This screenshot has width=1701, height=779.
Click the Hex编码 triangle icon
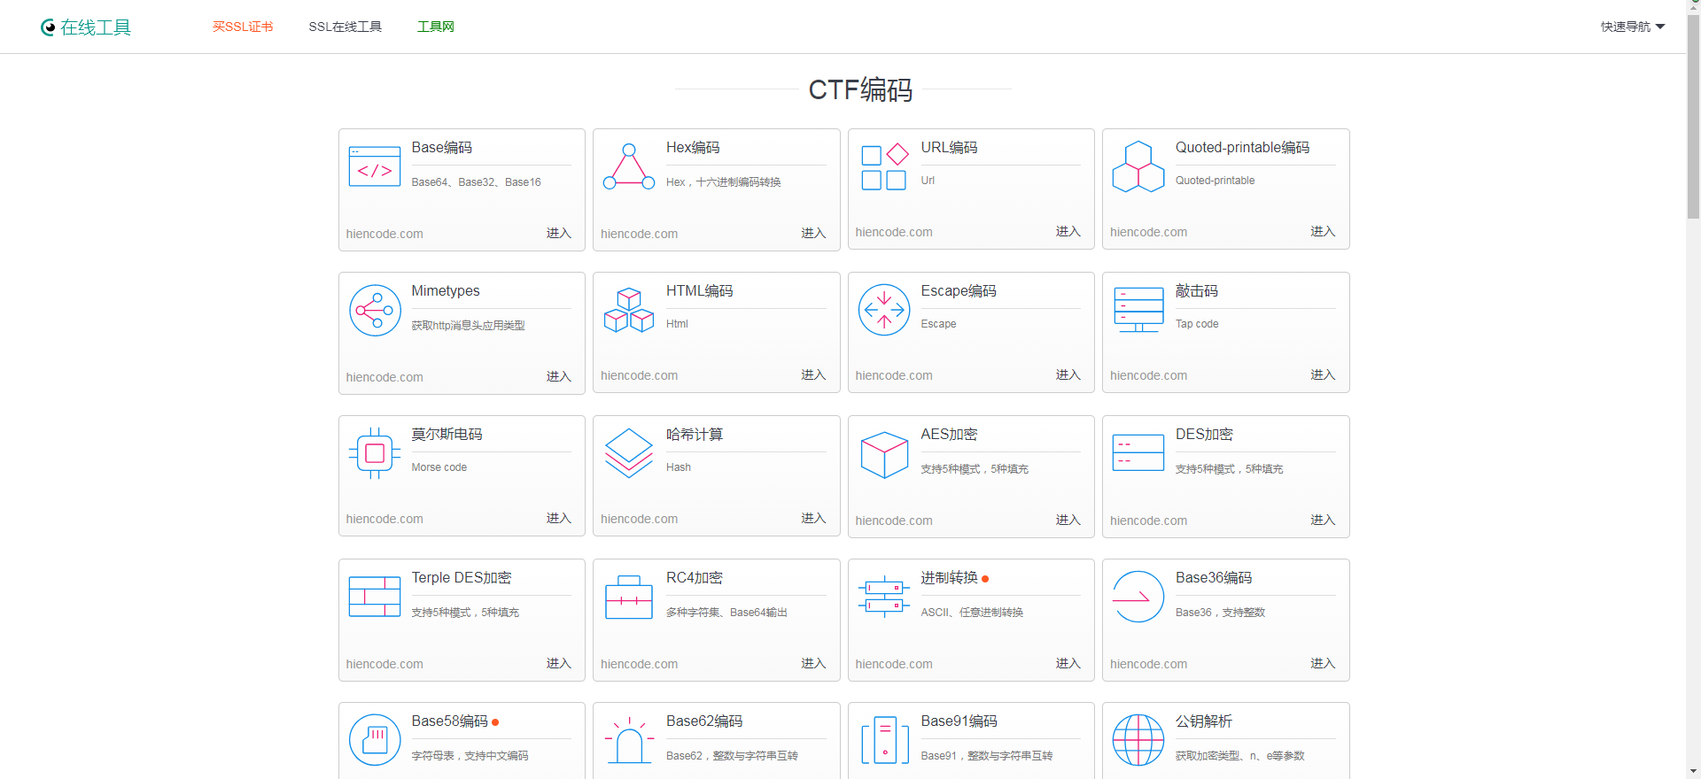pos(629,166)
